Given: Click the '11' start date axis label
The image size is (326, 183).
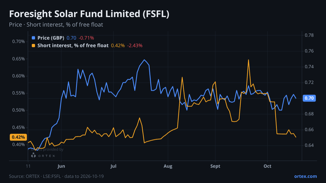Looking at the screenshot, I should tap(28, 166).
